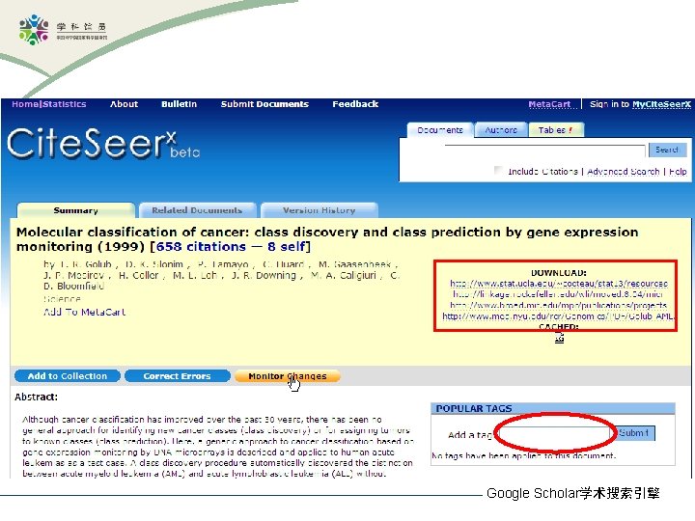This screenshot has height=521, width=695.
Task: Focus the main search input field
Action: [544, 151]
